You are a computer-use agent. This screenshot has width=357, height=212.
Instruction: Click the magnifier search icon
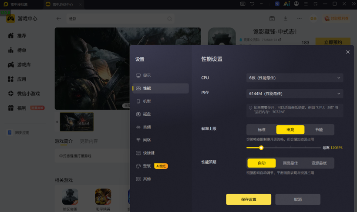click(x=170, y=19)
